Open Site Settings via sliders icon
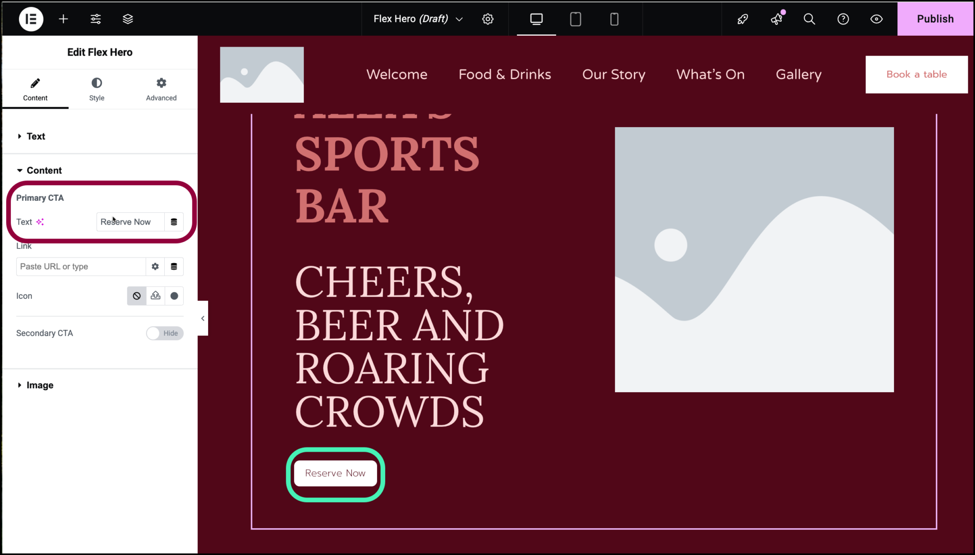 pyautogui.click(x=95, y=19)
